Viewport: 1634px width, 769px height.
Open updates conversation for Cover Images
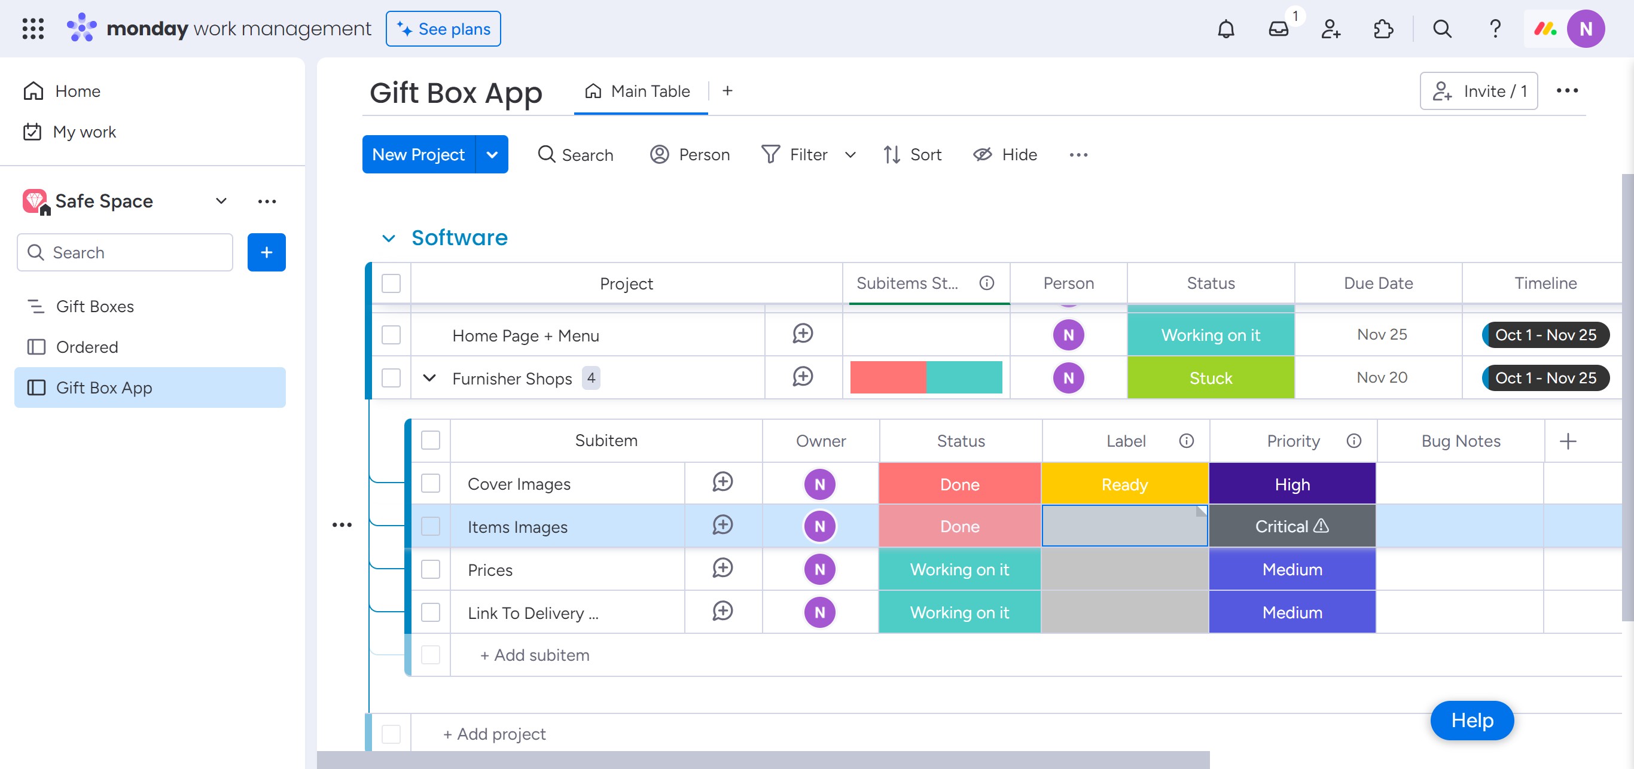point(723,483)
